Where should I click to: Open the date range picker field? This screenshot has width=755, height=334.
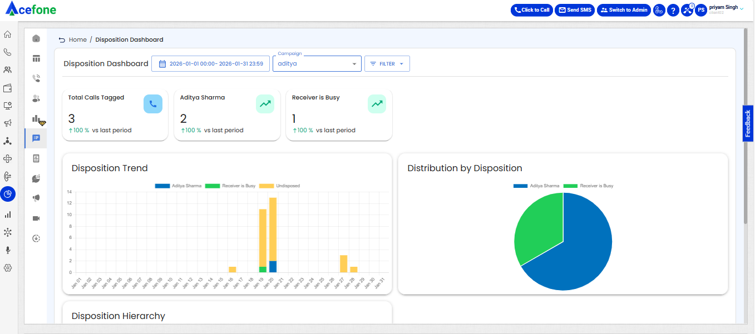(x=209, y=64)
